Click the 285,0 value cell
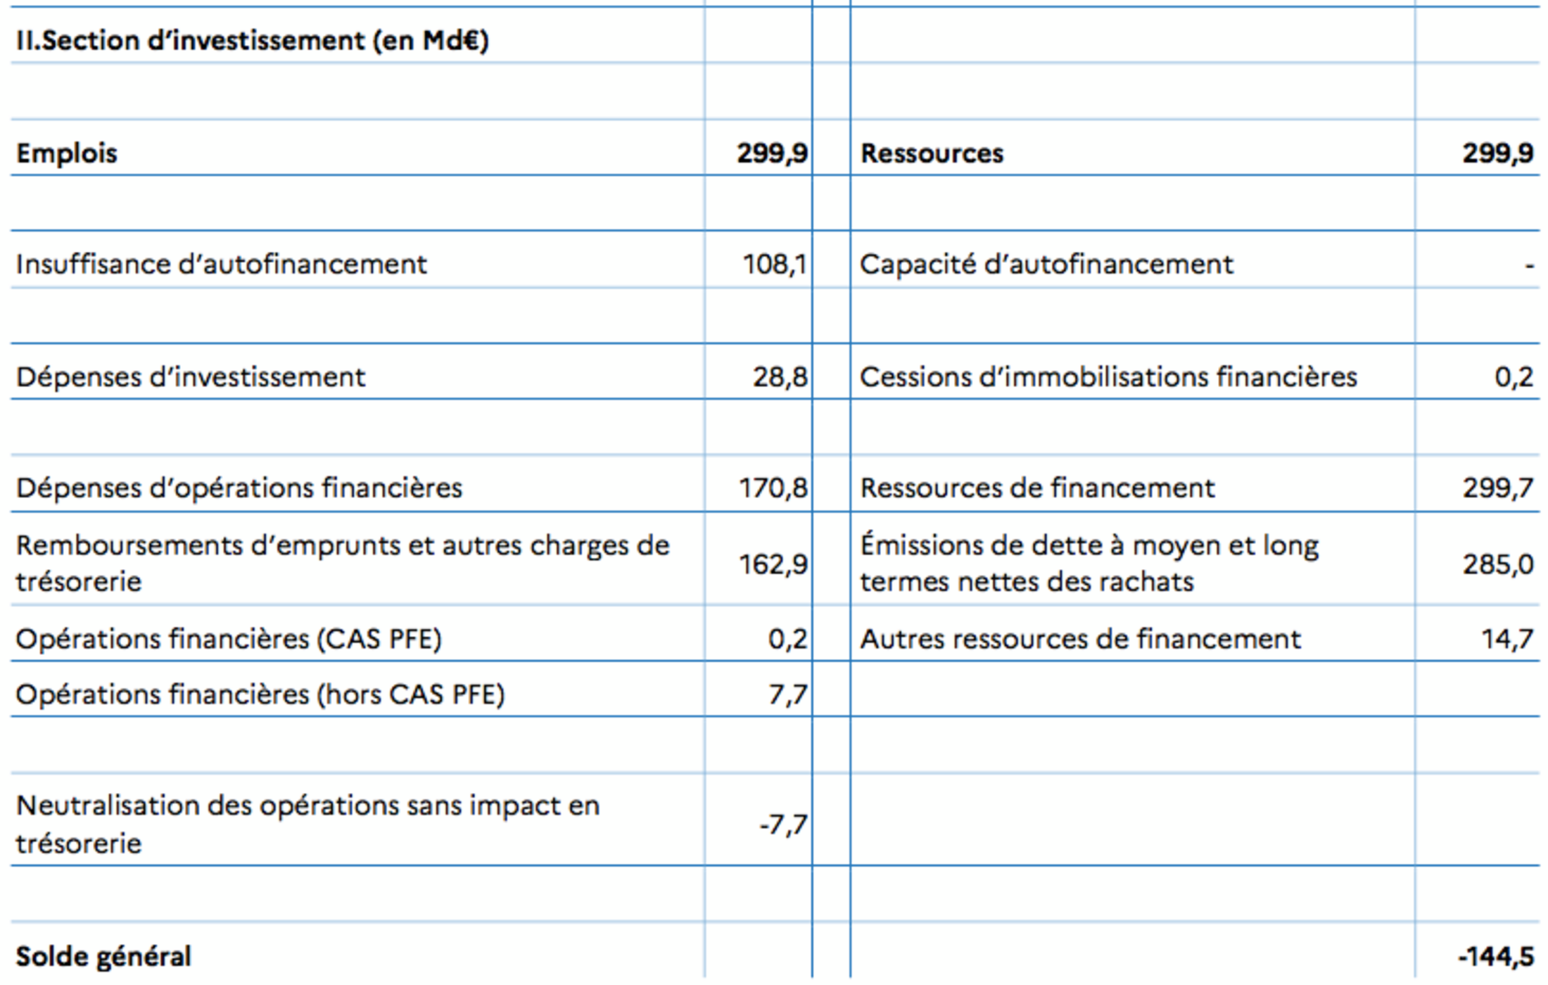This screenshot has height=985, width=1548. [x=1497, y=564]
